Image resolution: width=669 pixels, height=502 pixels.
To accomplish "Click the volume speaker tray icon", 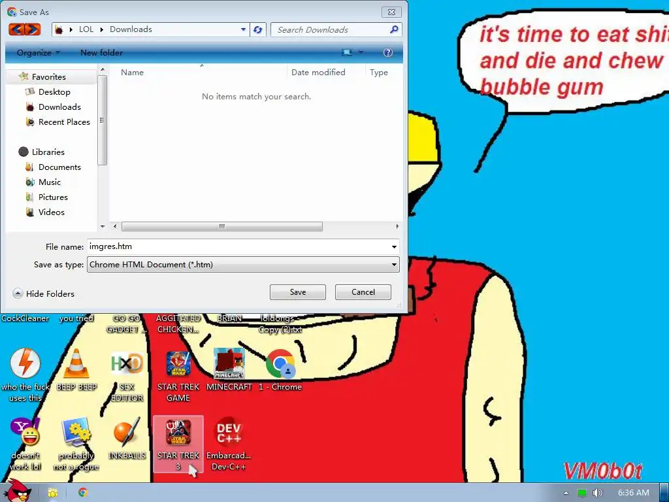I will [597, 493].
